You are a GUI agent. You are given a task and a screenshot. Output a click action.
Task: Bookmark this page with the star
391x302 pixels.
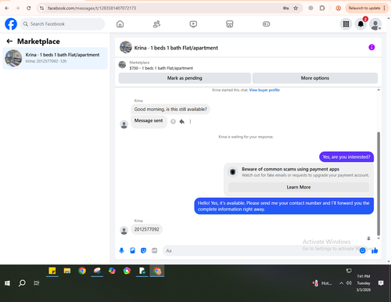pos(296,8)
